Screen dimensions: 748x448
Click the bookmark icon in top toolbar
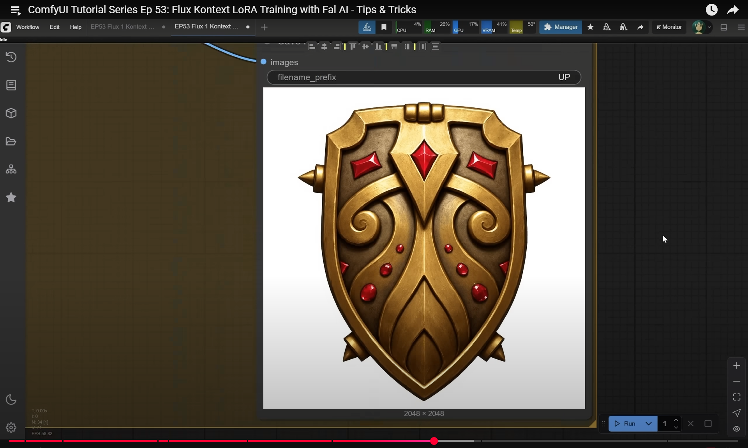click(x=384, y=27)
